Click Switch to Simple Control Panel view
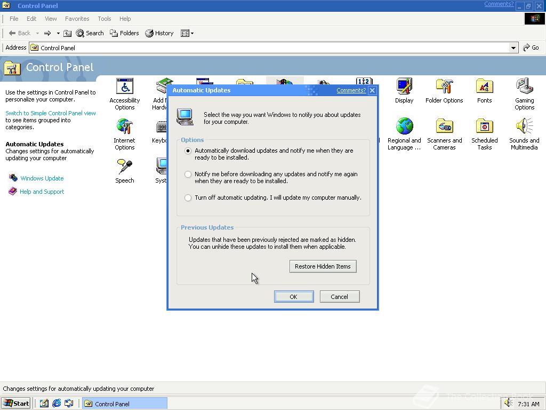The image size is (546, 410). coord(51,113)
